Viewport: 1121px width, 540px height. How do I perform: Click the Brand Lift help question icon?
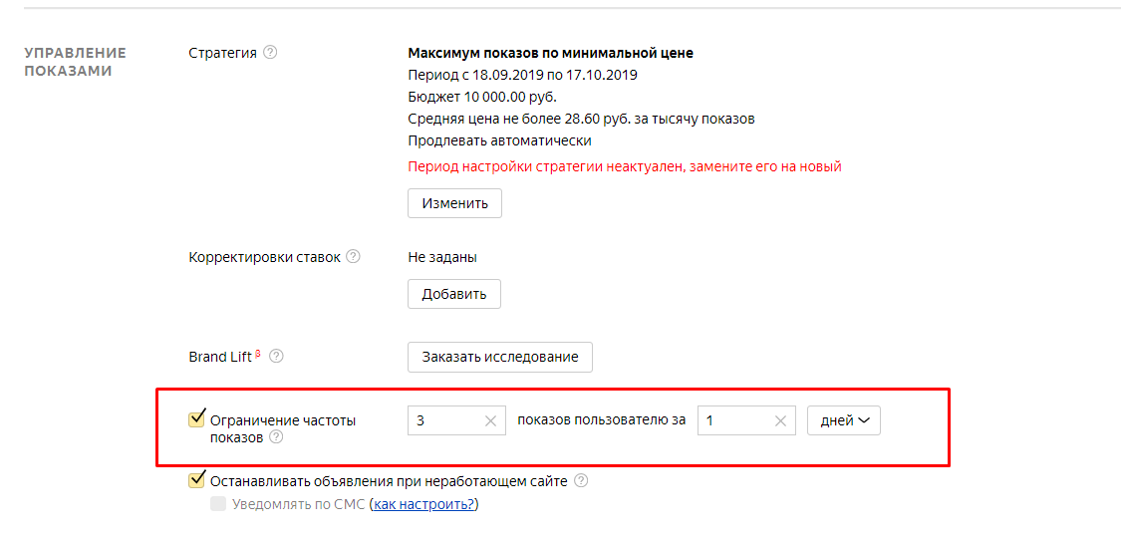[x=276, y=357]
